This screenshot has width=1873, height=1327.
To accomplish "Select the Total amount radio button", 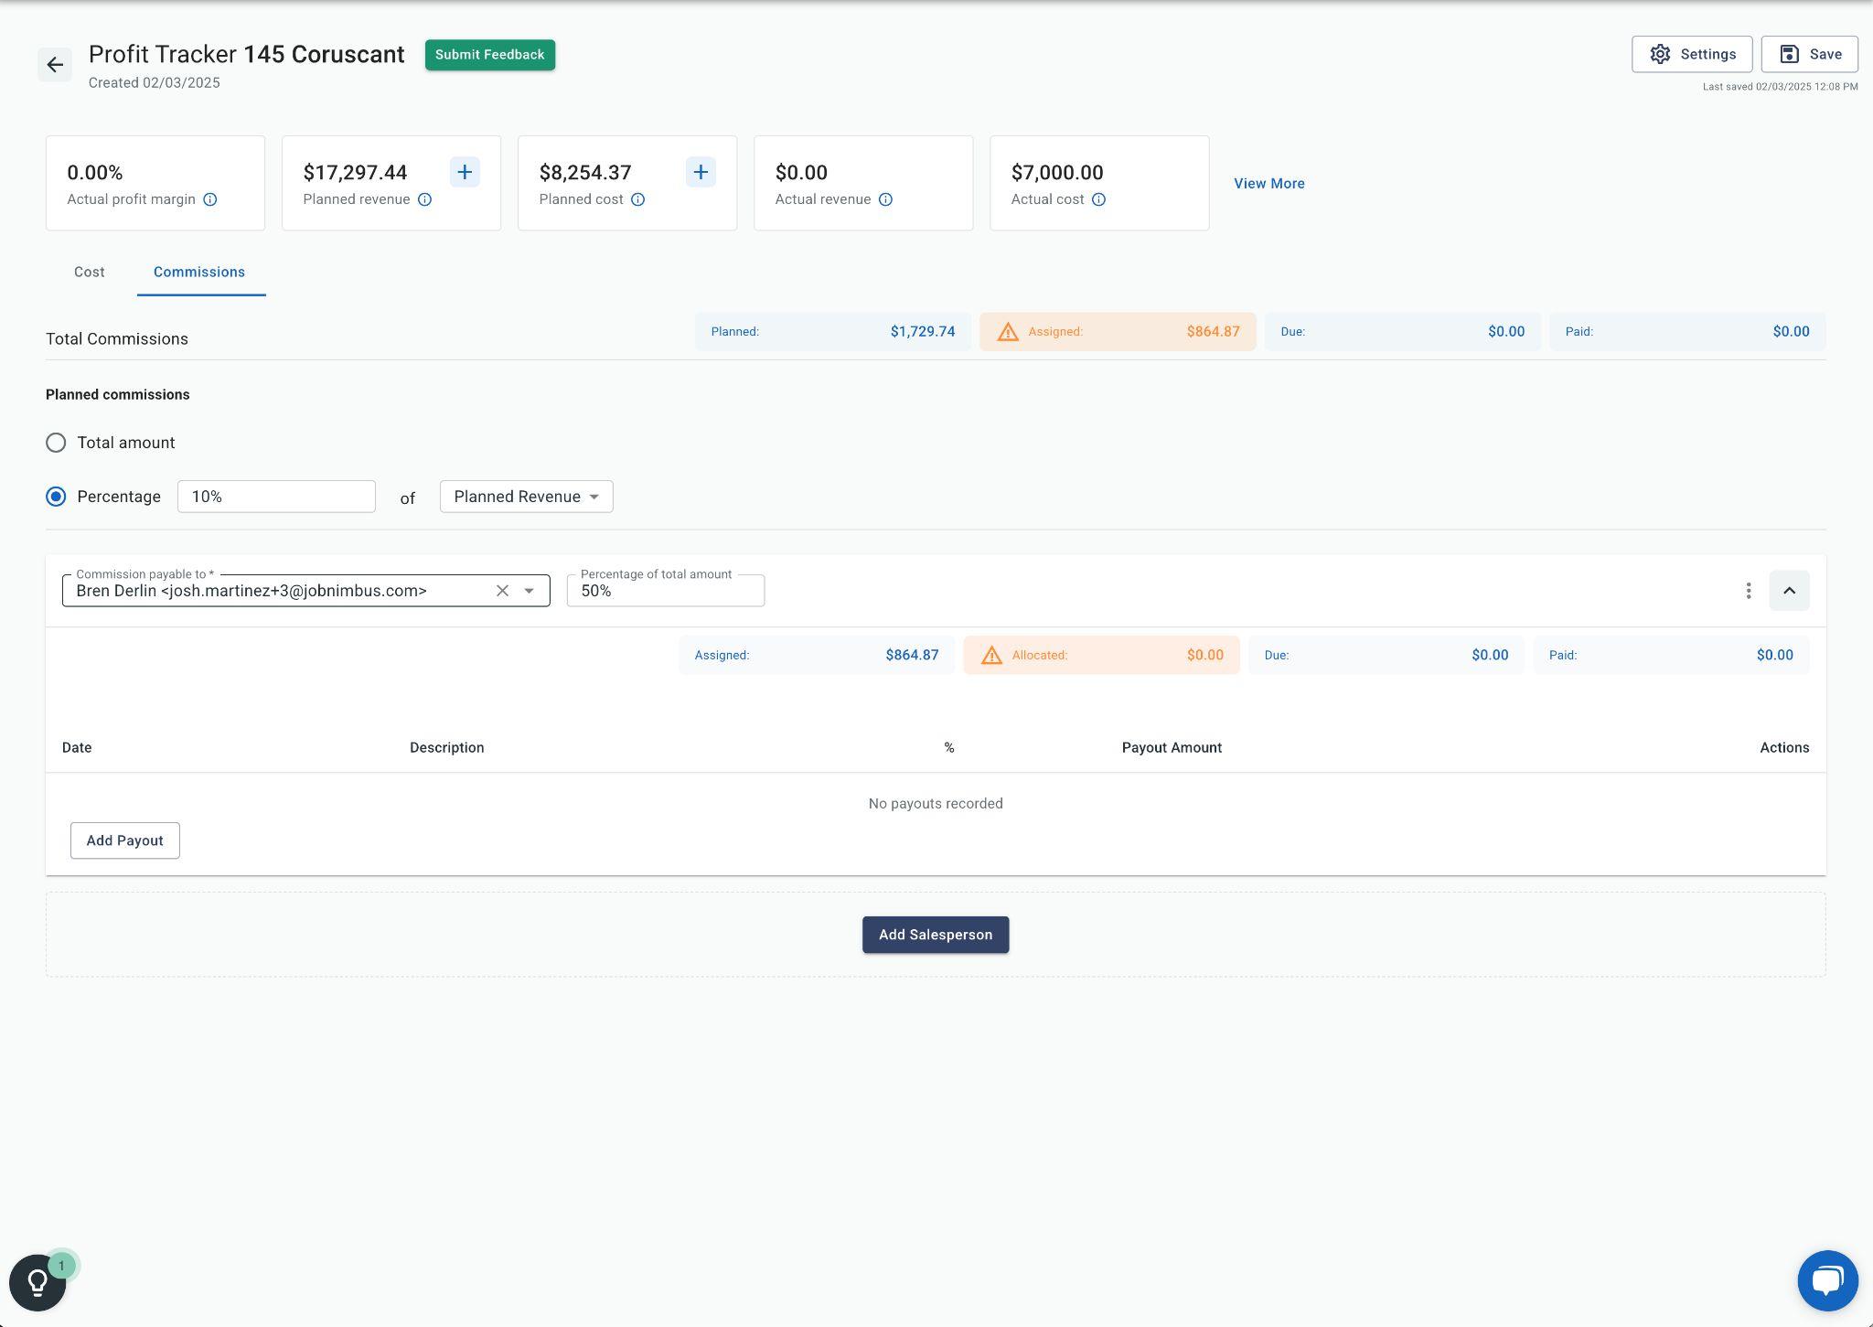I will [x=56, y=443].
